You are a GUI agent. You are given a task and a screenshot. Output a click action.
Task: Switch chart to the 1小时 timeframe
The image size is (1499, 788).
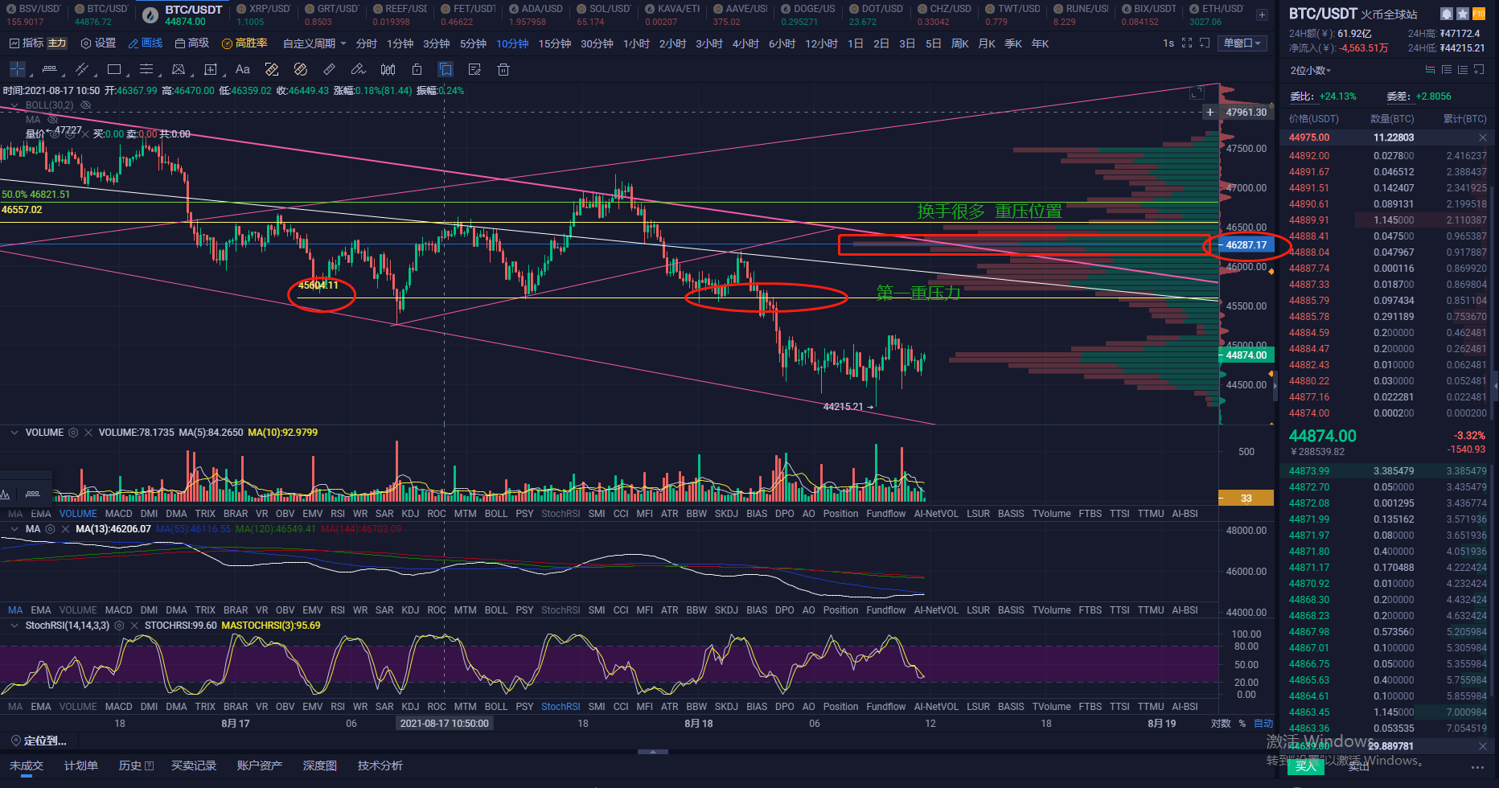[636, 43]
